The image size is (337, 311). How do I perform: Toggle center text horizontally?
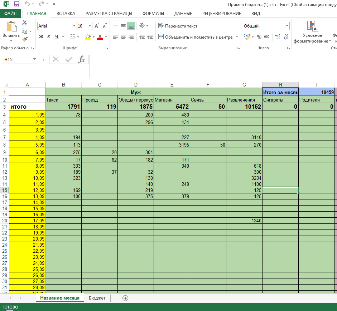(x=123, y=37)
